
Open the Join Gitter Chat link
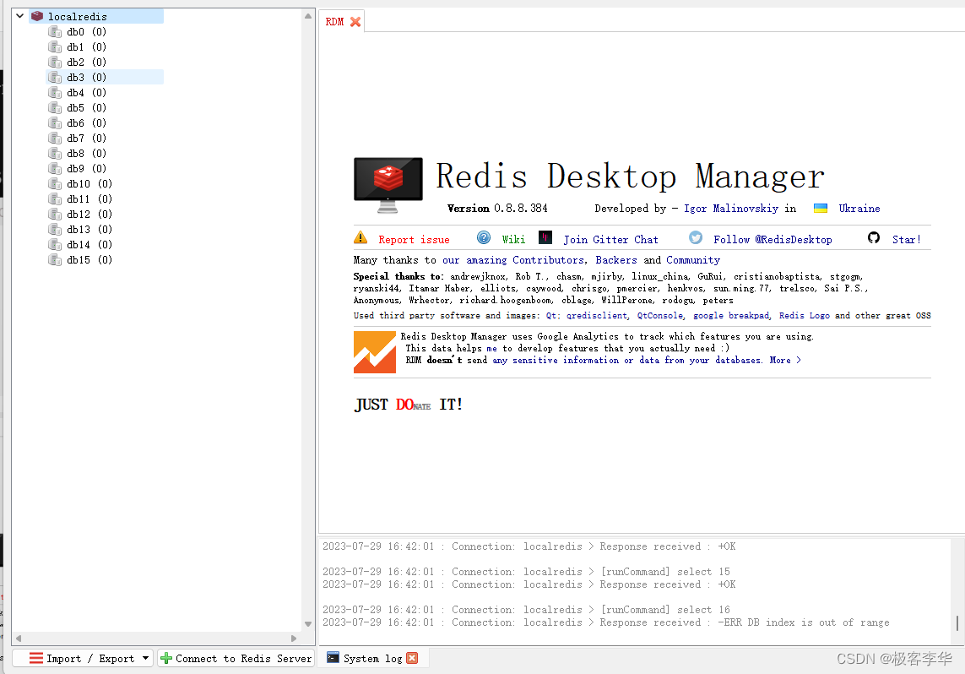(610, 239)
